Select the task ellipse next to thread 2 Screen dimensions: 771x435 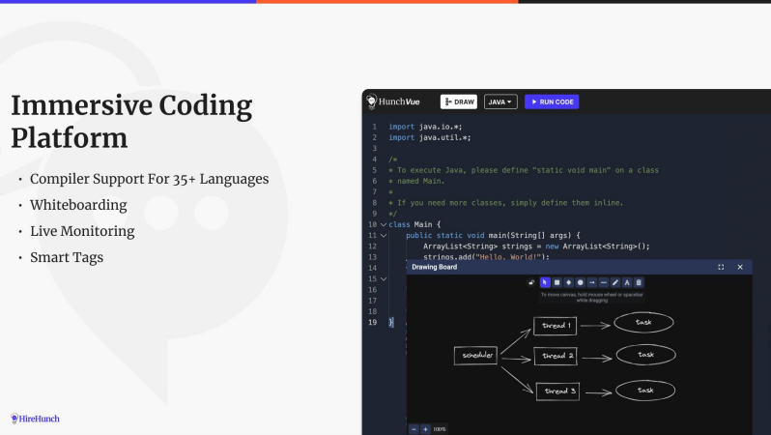click(646, 355)
